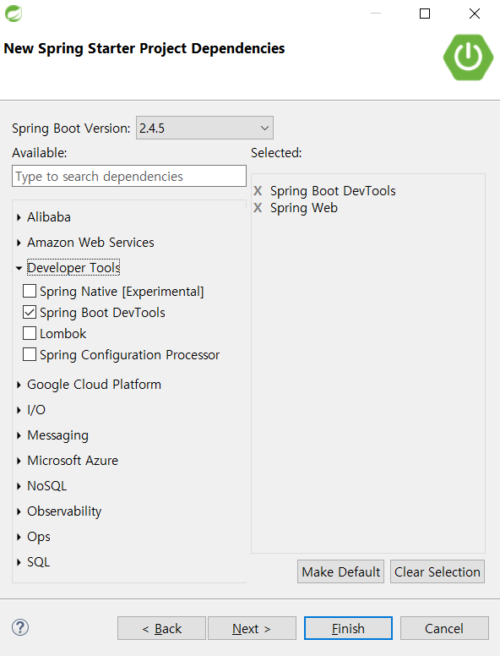The image size is (500, 656).
Task: Click the Spring leaf window icon
Action: (14, 14)
